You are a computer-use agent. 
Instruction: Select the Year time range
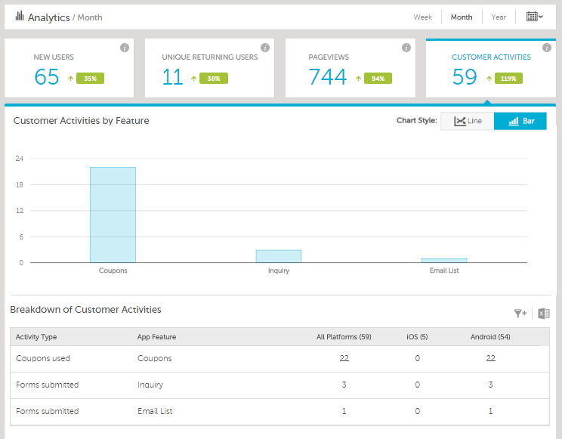(x=499, y=17)
